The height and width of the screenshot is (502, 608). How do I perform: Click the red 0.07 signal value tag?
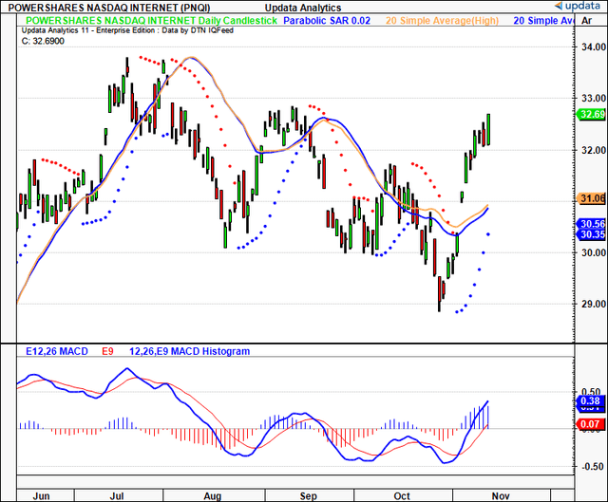point(590,424)
